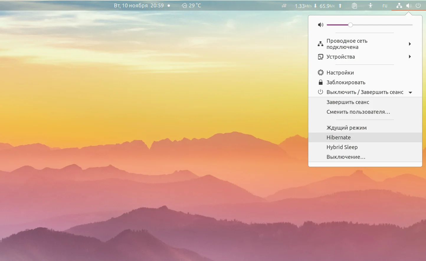Click the speaker icon beside volume slider
426x261 pixels.
tap(321, 25)
